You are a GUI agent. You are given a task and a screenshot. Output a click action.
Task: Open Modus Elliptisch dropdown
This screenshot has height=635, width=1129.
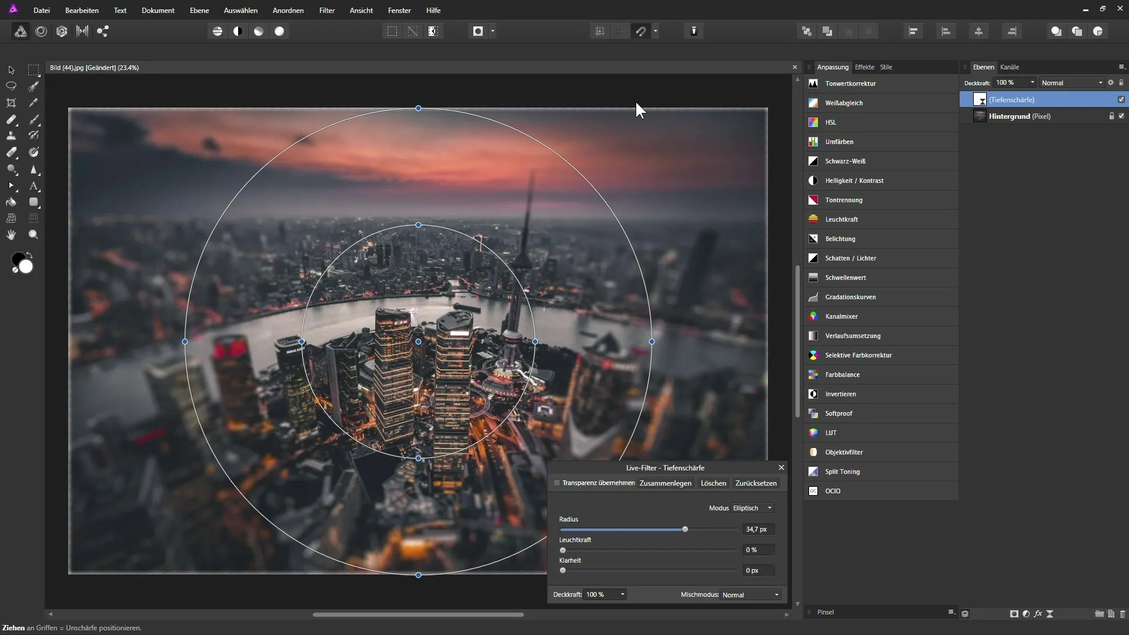(x=753, y=508)
